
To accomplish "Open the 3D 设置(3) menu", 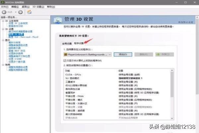I will pyautogui.click(x=38, y=7).
